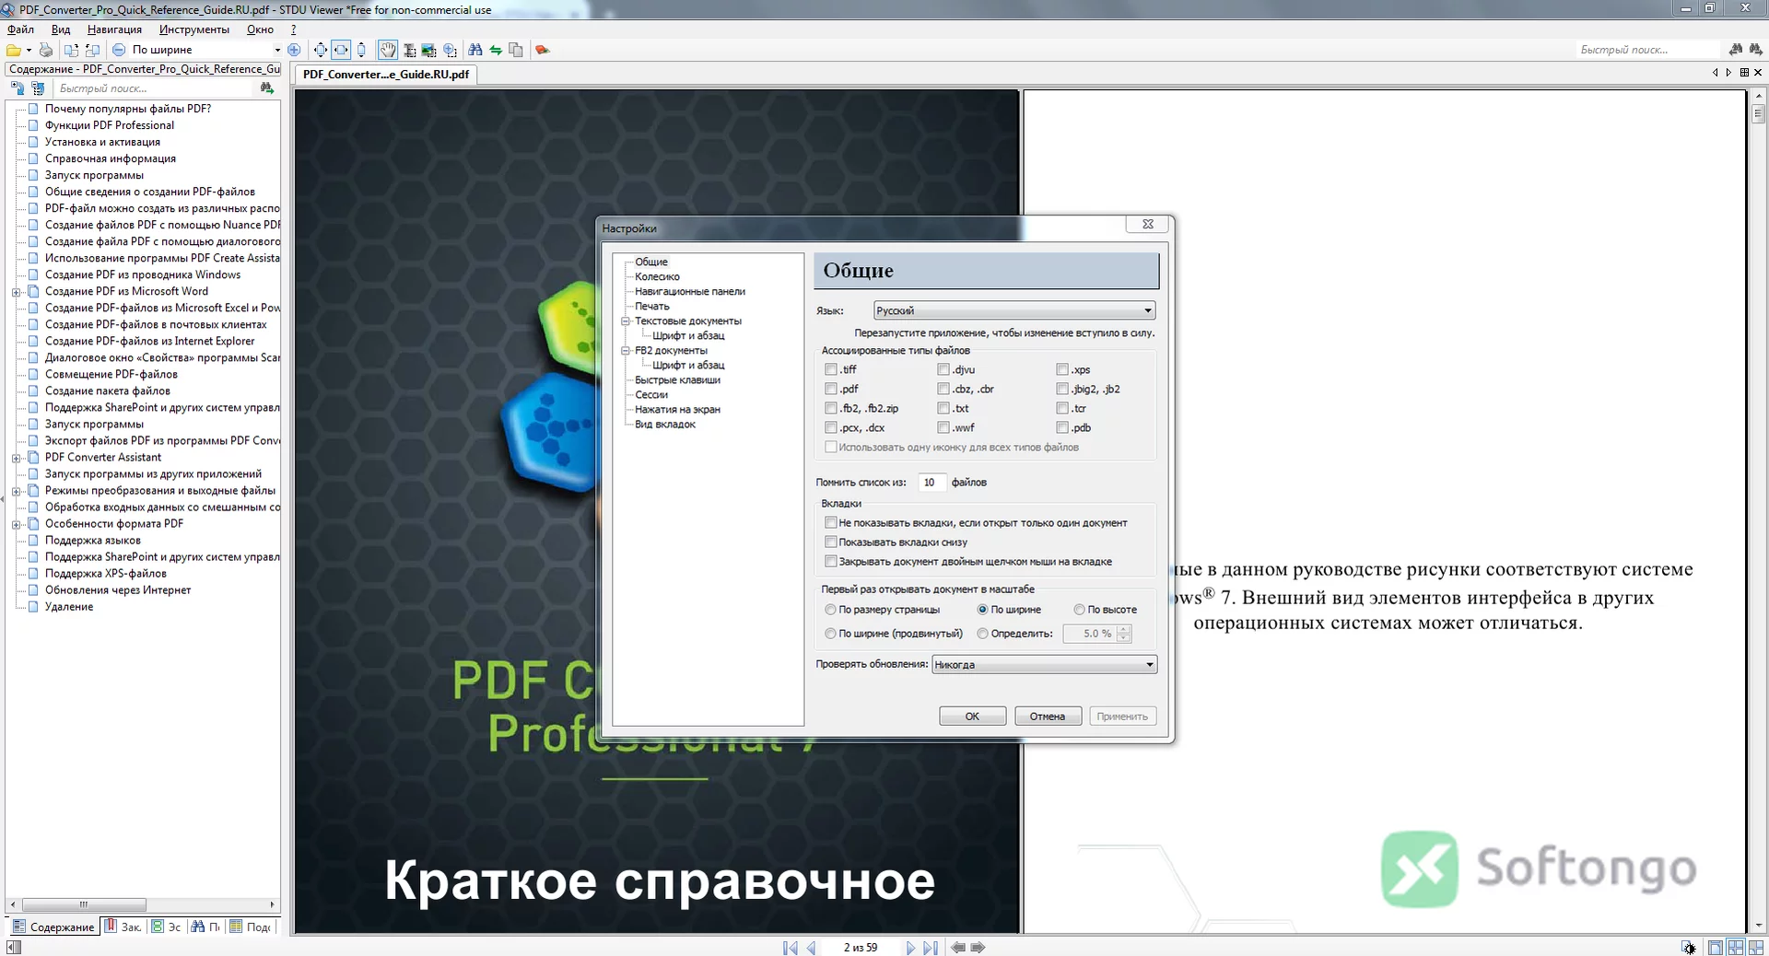1769x956 pixels.
Task: Click the print icon in toolbar
Action: tap(46, 50)
